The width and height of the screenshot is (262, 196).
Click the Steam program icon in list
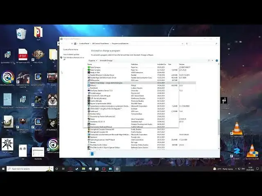click(88, 119)
